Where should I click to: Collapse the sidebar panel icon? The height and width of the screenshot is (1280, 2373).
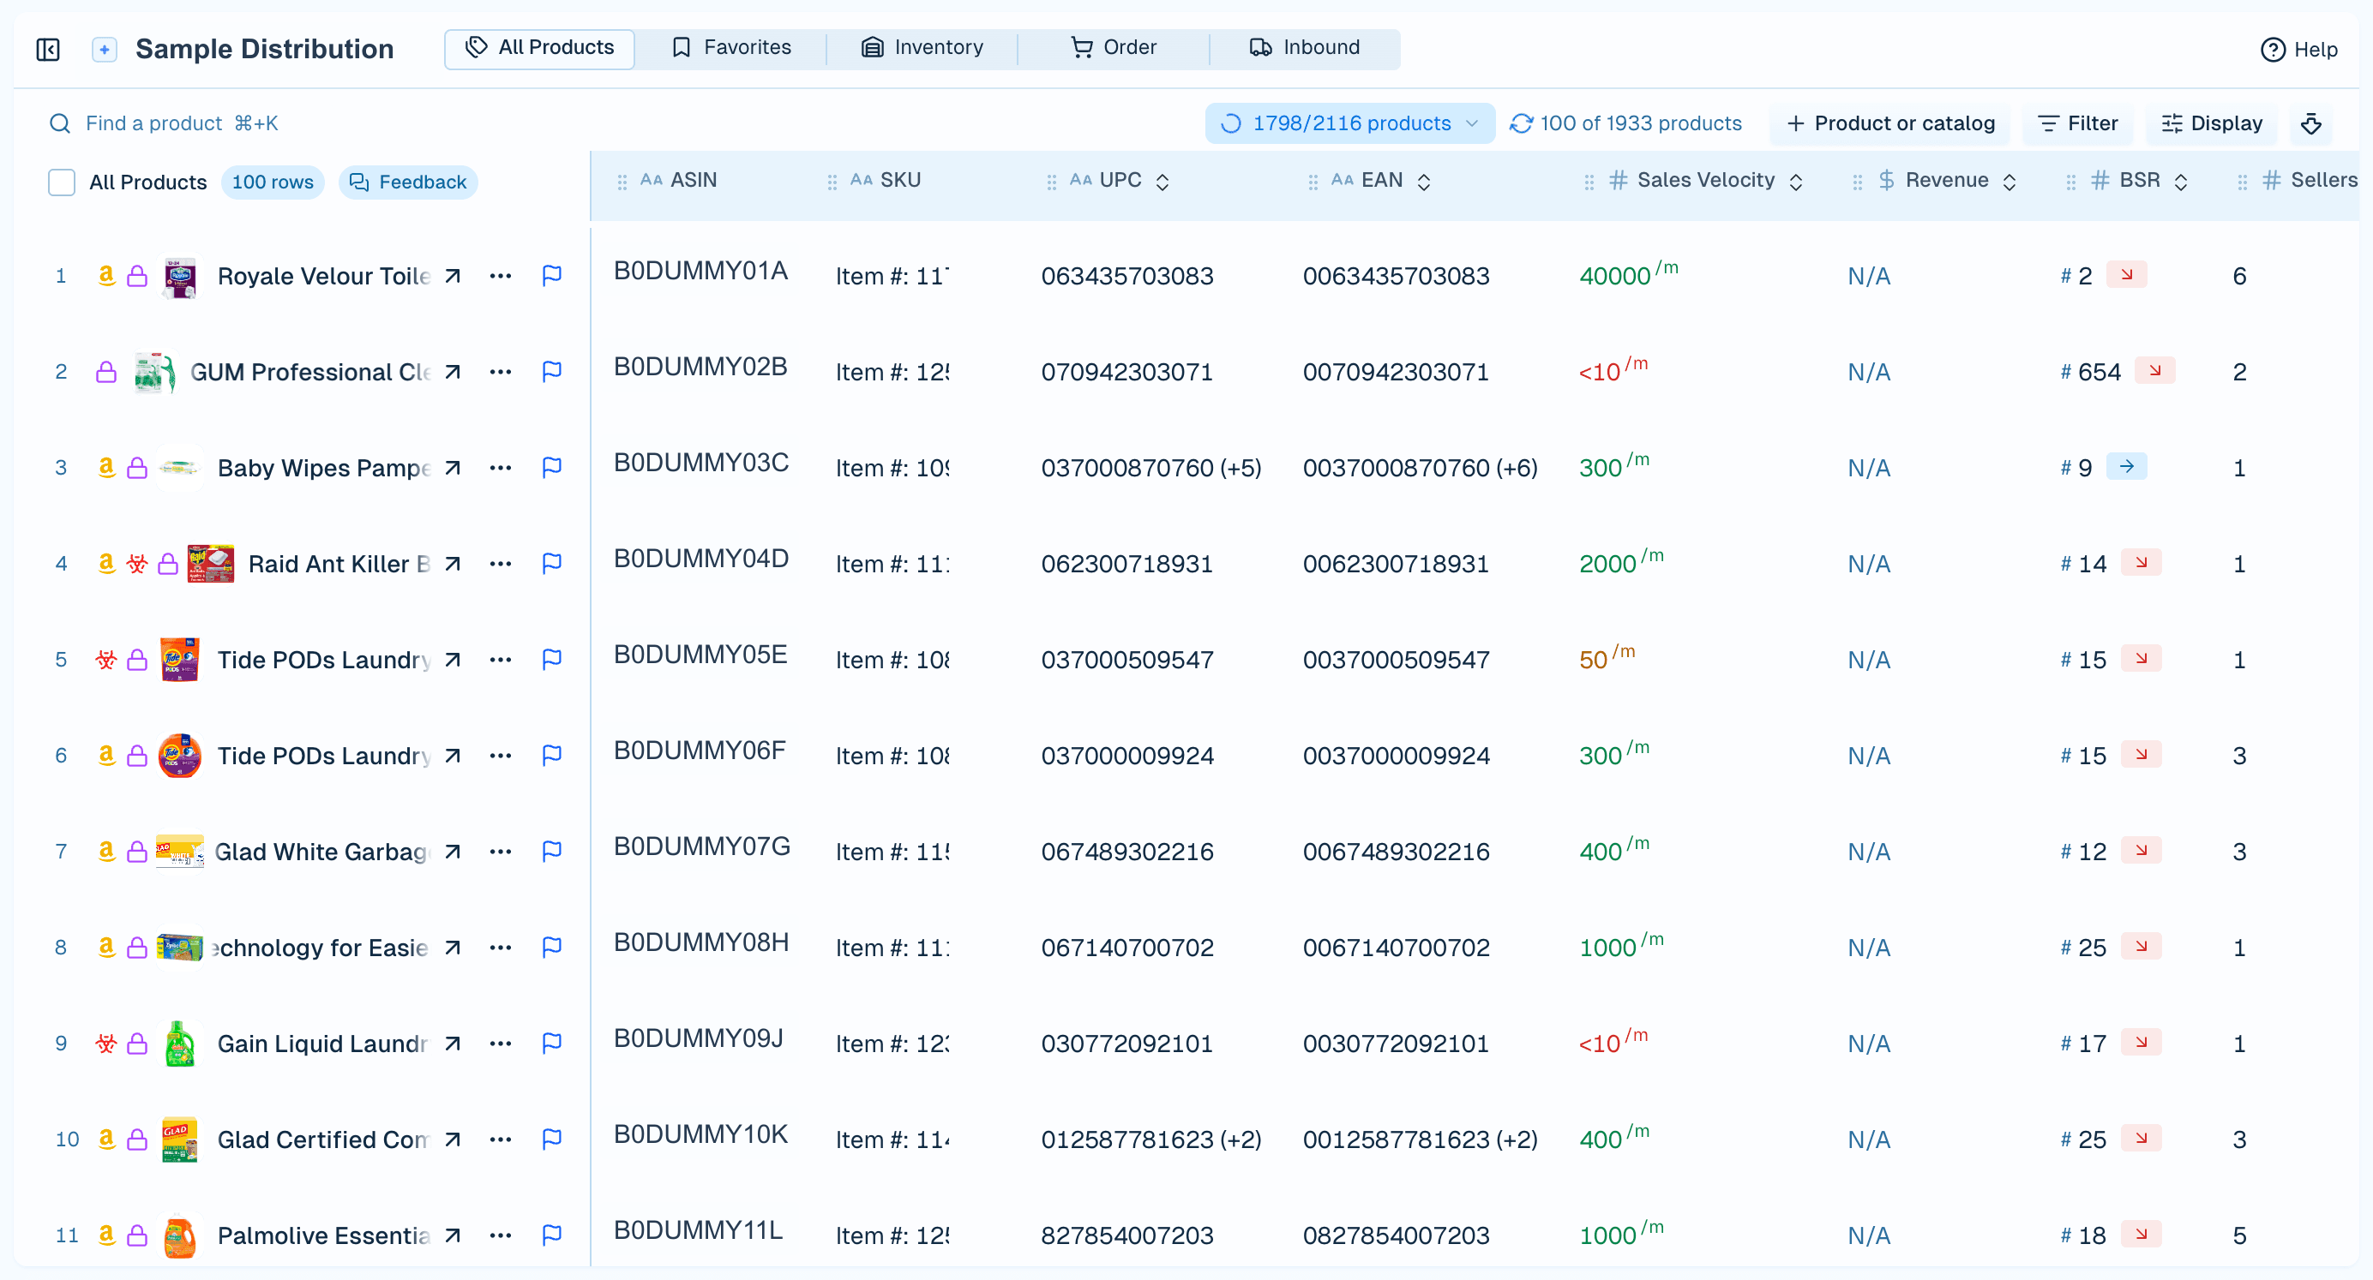pyautogui.click(x=48, y=49)
